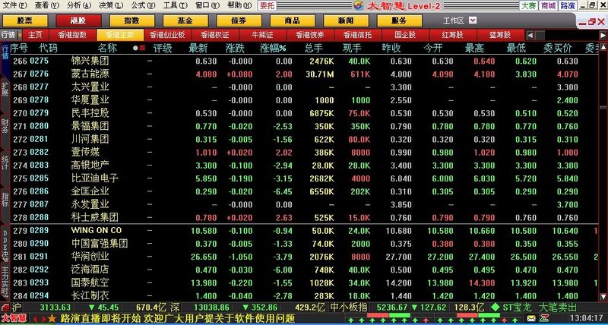
Task: Click the list scrollbar up arrow
Action: (x=603, y=47)
